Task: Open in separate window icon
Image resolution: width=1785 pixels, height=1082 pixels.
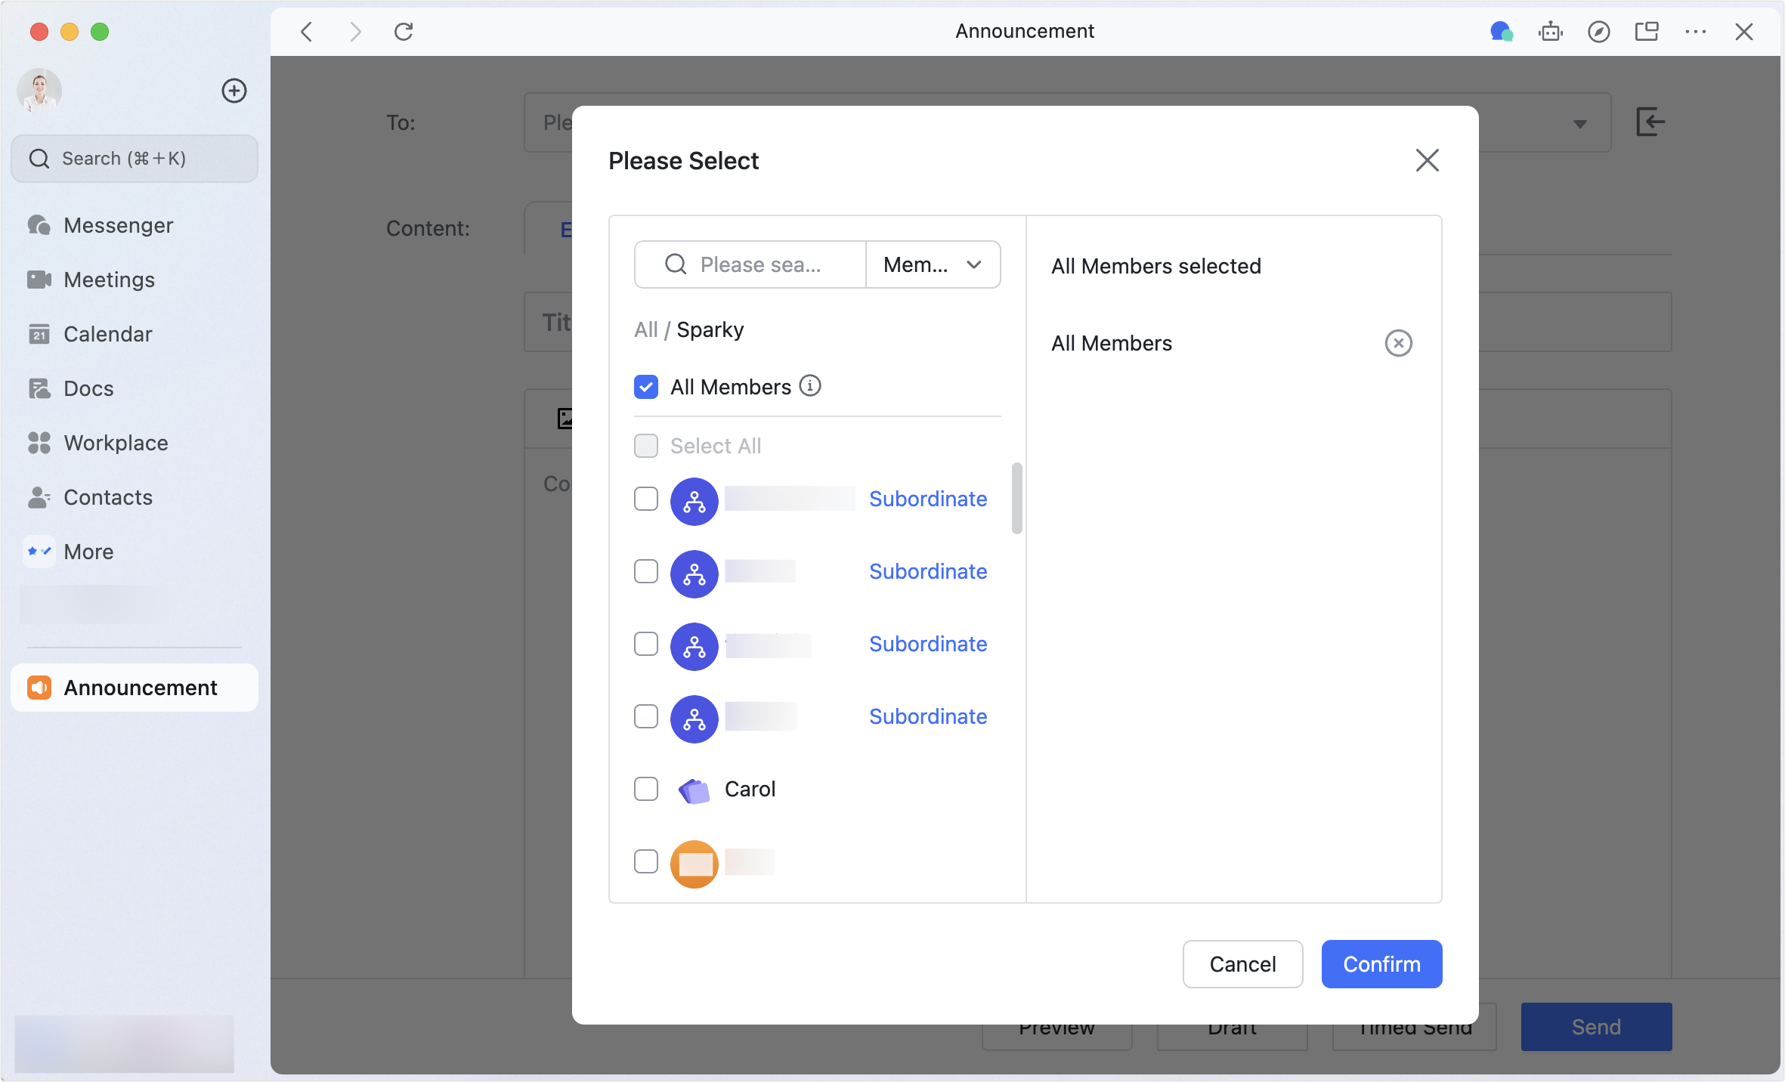Action: coord(1647,32)
